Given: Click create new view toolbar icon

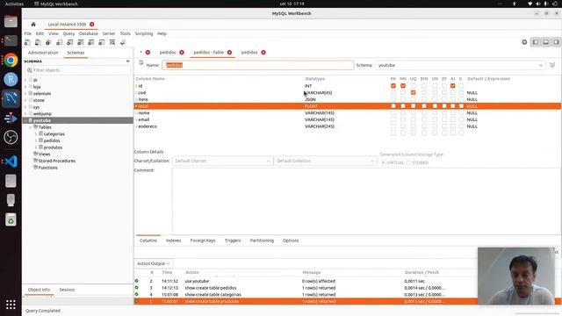Looking at the screenshot, I should (80, 42).
